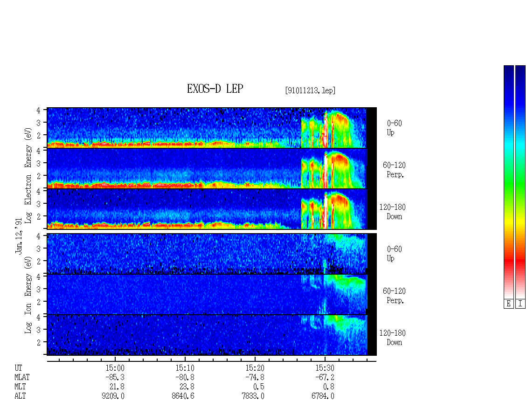The image size is (527, 408).
Task: Click the MLT value 0.5
Action: pos(259,387)
